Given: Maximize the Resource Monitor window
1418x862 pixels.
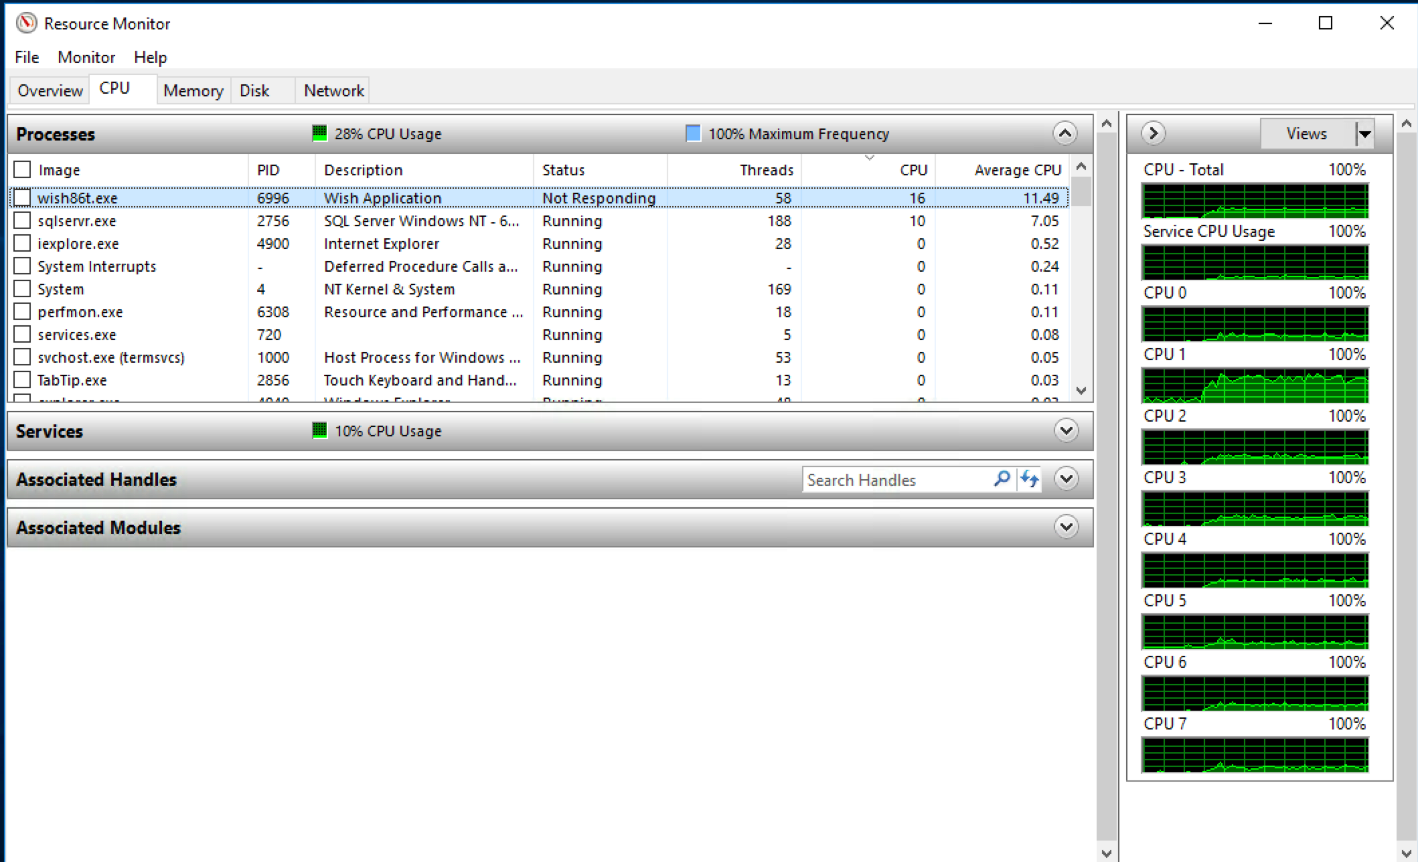Looking at the screenshot, I should 1326,23.
